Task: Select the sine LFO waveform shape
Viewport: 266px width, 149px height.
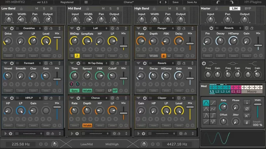Action: 206,103
